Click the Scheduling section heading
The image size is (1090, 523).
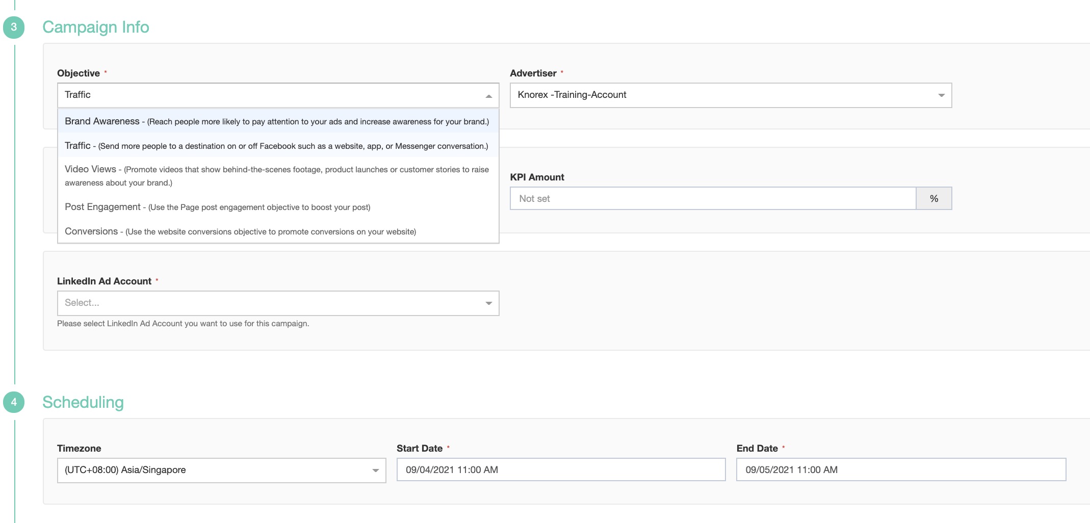pyautogui.click(x=83, y=402)
